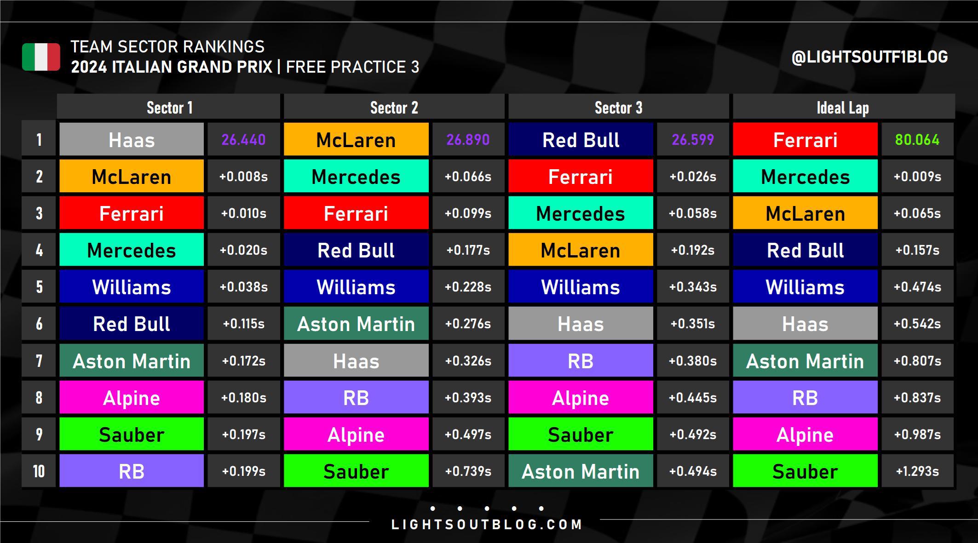
Task: Open the @LIGHTSOUTF1BLOG handle
Action: (x=869, y=57)
